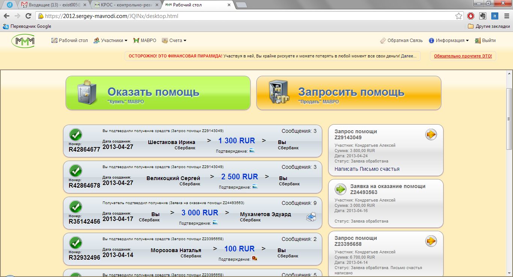This screenshot has height=277, width=513.
Task: Click Запрос помощи Z29143049 heading
Action: pos(356,134)
